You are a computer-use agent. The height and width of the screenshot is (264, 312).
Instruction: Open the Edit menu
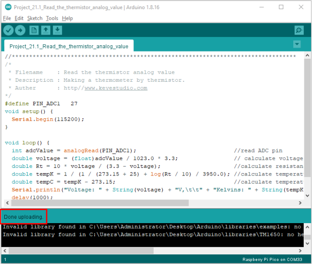click(x=19, y=18)
